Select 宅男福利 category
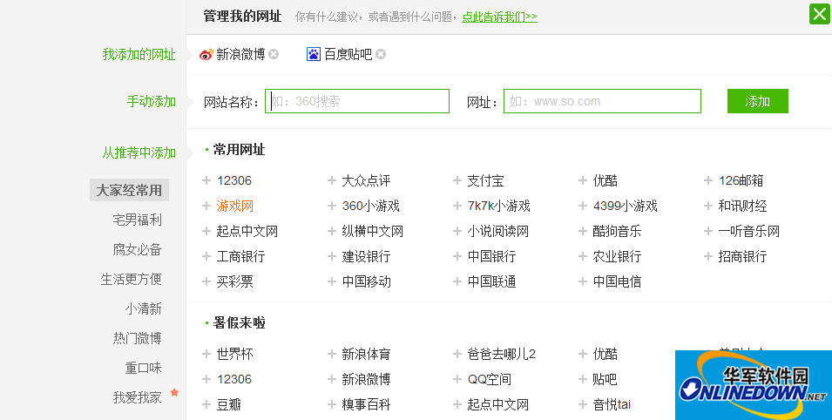 tap(137, 220)
